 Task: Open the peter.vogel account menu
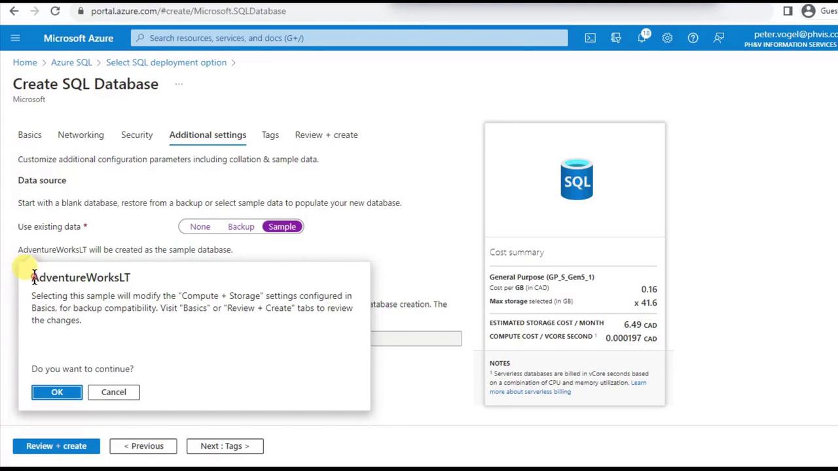tap(791, 39)
